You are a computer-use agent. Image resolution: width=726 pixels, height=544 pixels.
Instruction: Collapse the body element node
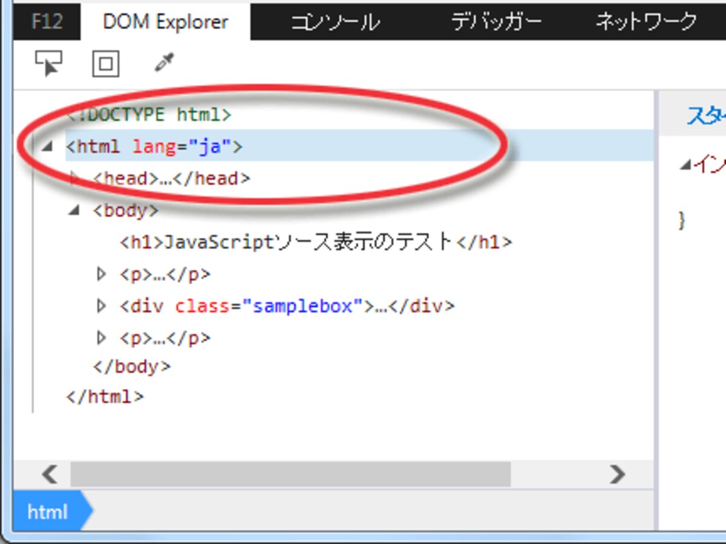click(76, 210)
